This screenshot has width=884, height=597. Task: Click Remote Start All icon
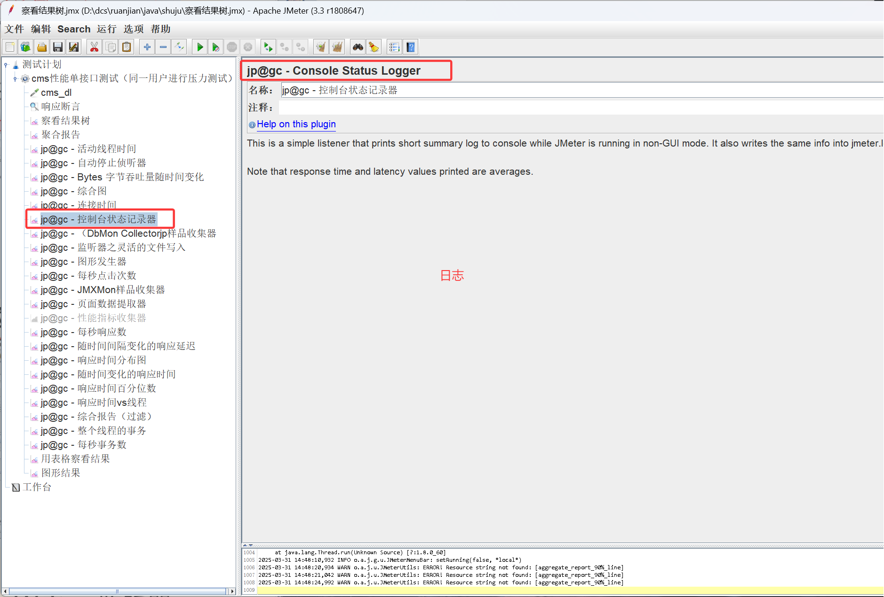(268, 47)
